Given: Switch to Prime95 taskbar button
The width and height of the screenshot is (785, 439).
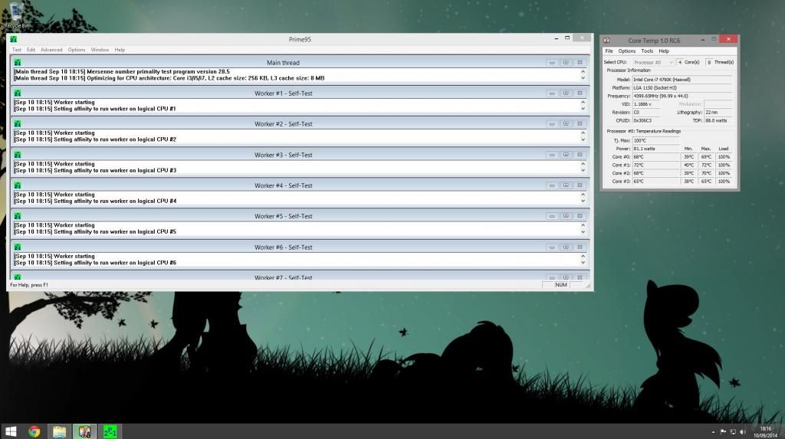Looking at the screenshot, I should click(110, 431).
